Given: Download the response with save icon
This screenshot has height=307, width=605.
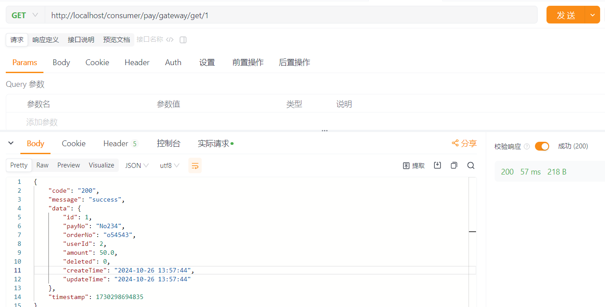Looking at the screenshot, I should [437, 165].
